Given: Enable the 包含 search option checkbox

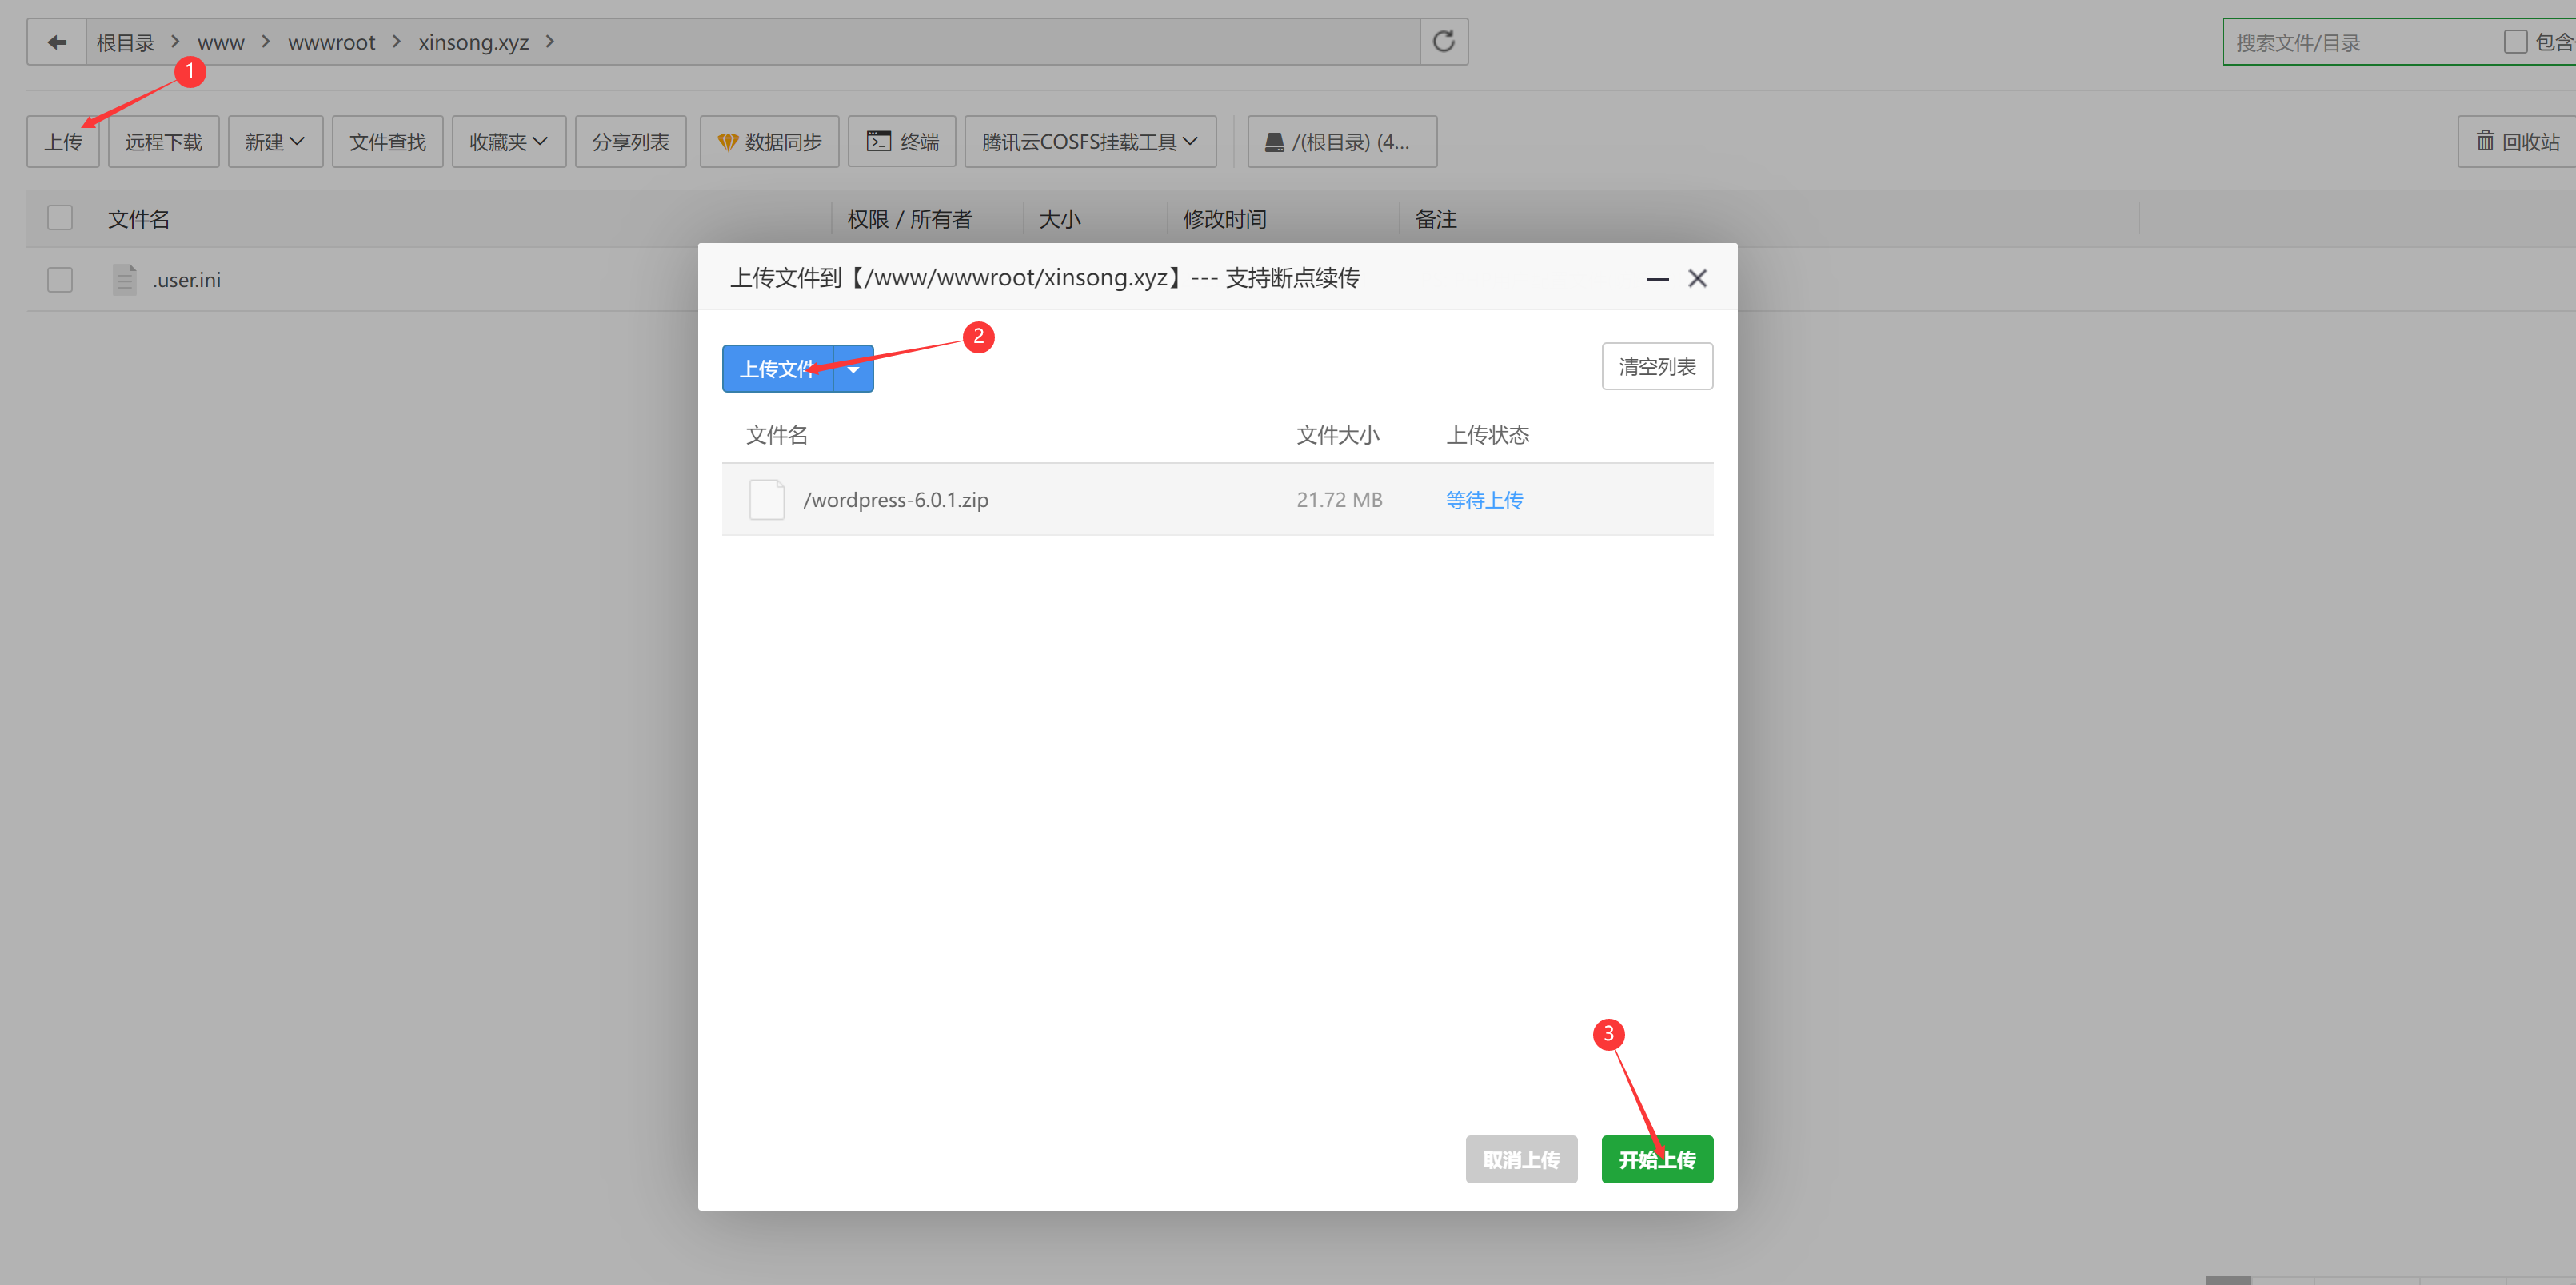Looking at the screenshot, I should point(2515,42).
